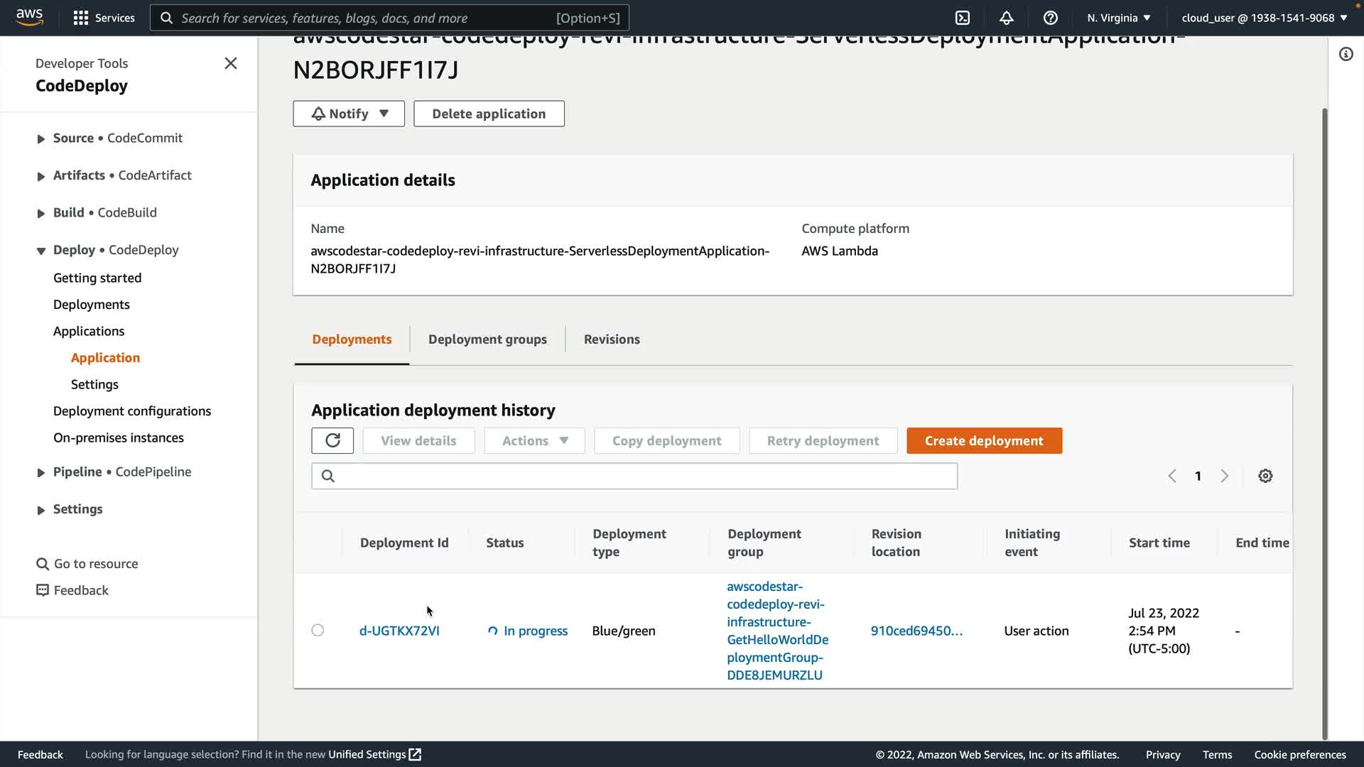Collapse Deploy CodeDeploy section
This screenshot has width=1364, height=767.
(41, 251)
